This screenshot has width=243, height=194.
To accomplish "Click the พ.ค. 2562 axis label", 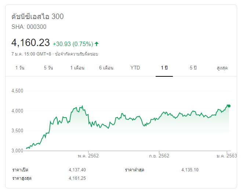I will click(x=88, y=156).
